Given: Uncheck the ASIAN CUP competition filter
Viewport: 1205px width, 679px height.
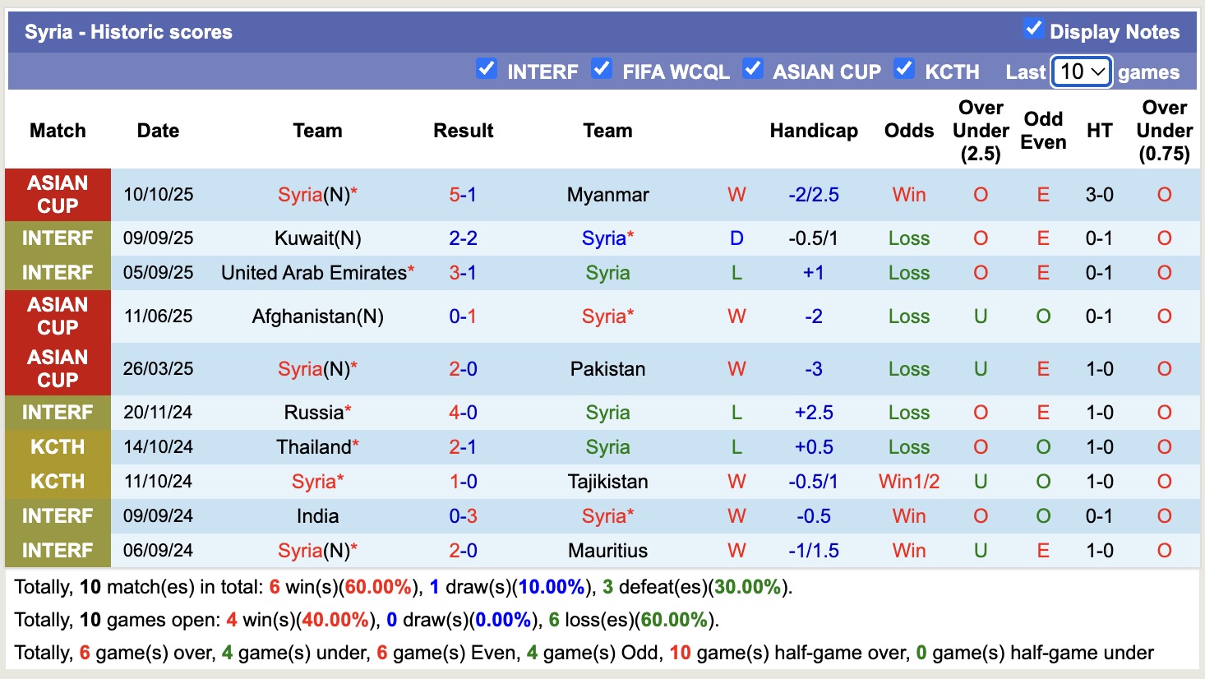Looking at the screenshot, I should (753, 70).
